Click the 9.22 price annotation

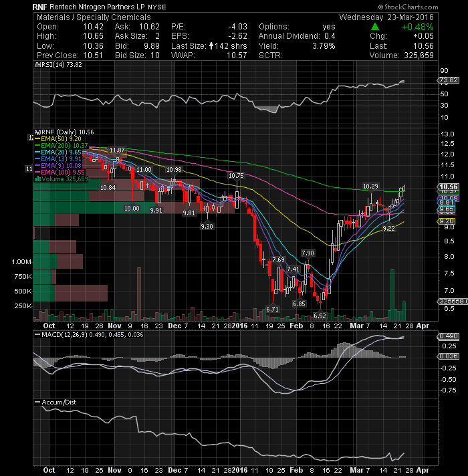[x=388, y=228]
